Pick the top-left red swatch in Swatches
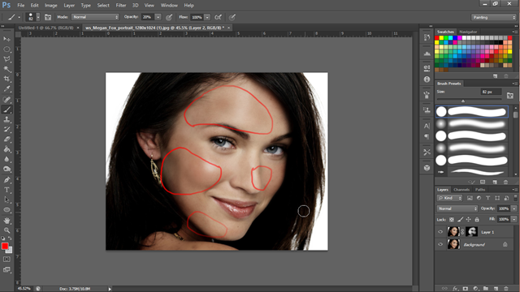This screenshot has width=520, height=292. (x=437, y=38)
